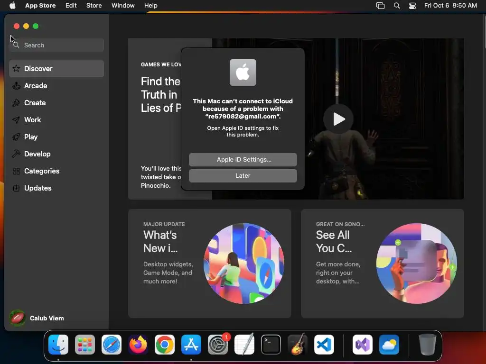Open the What's New major update card
486x364 pixels.
tap(209, 264)
